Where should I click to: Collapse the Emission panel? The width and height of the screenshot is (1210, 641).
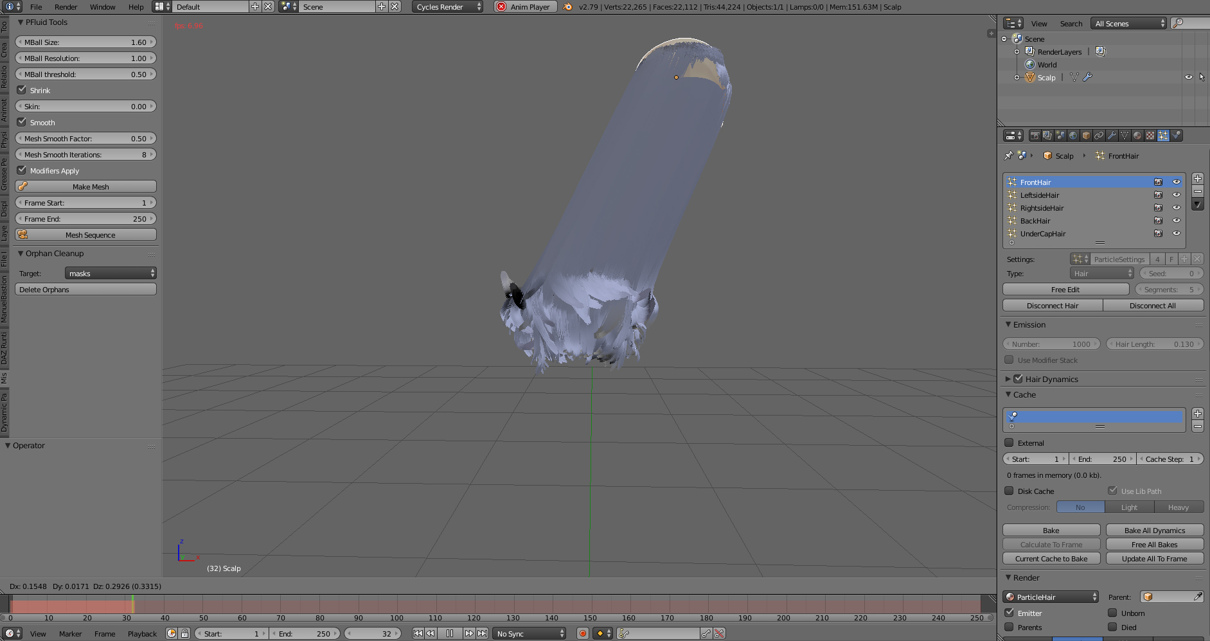1008,324
